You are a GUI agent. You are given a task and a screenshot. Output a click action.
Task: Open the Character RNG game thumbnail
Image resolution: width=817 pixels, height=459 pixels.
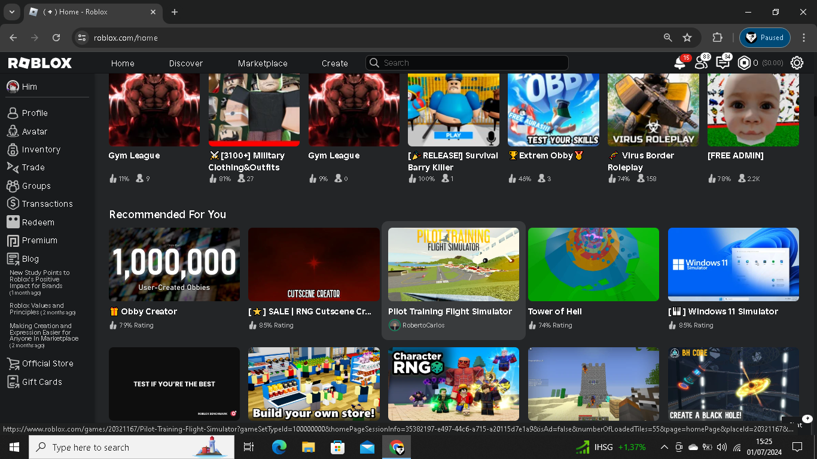click(453, 384)
